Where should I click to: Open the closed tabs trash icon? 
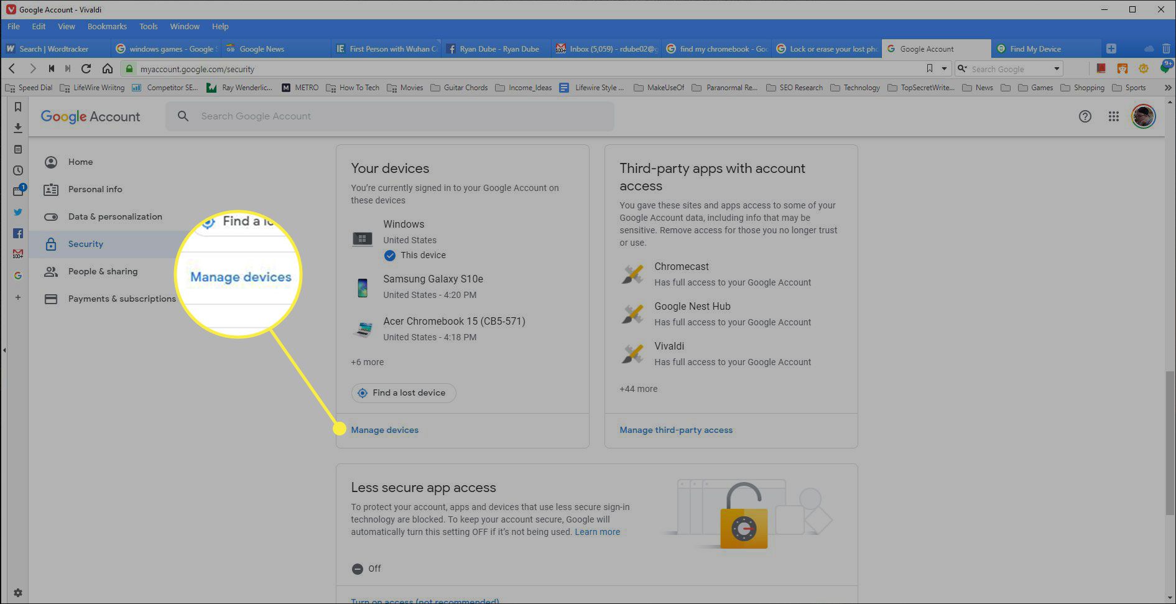pos(1166,49)
